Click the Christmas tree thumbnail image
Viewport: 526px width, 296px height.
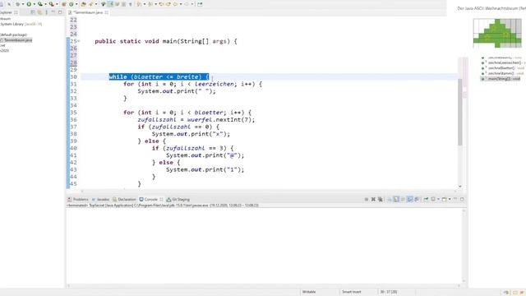[x=497, y=33]
